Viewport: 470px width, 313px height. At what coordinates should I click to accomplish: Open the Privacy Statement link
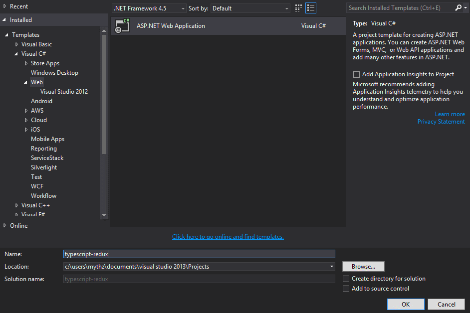coord(441,122)
